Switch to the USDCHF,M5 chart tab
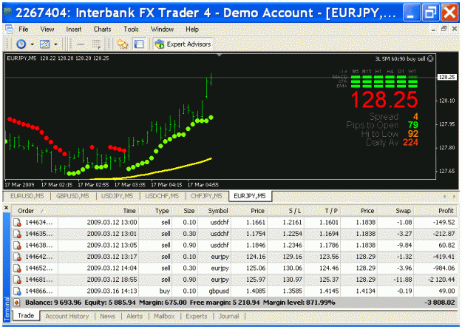Viewport: 462px width, 327px height. pos(162,196)
